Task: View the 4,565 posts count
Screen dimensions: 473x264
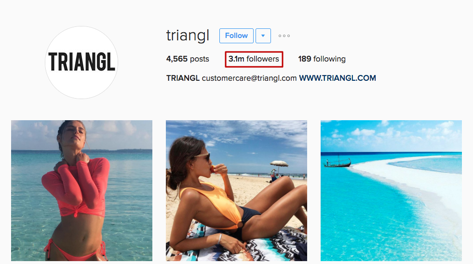Action: [188, 59]
